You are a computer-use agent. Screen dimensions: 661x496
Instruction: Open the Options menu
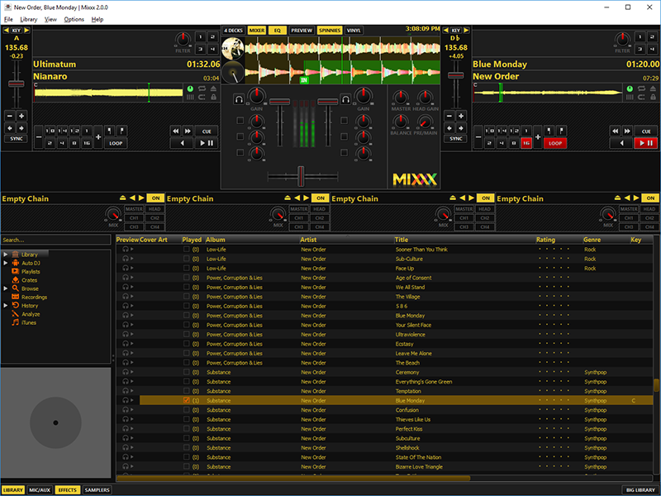[x=74, y=19]
